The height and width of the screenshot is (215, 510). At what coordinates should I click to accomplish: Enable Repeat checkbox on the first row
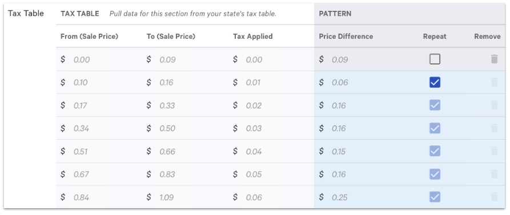(x=435, y=59)
